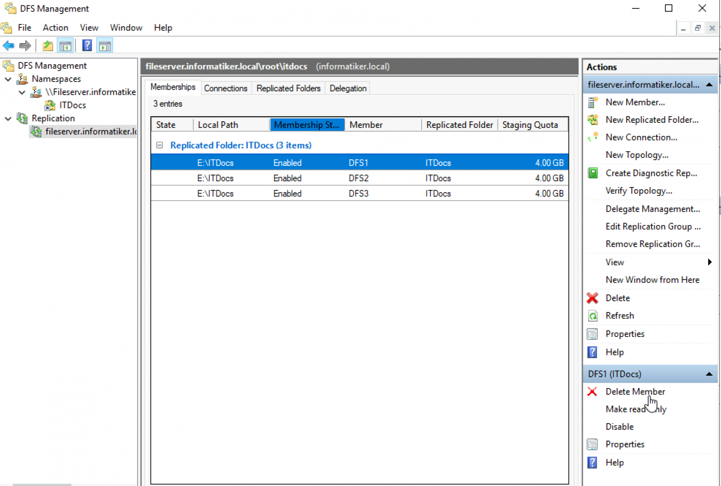The width and height of the screenshot is (721, 486).
Task: Switch to the Connections tab
Action: tap(226, 88)
